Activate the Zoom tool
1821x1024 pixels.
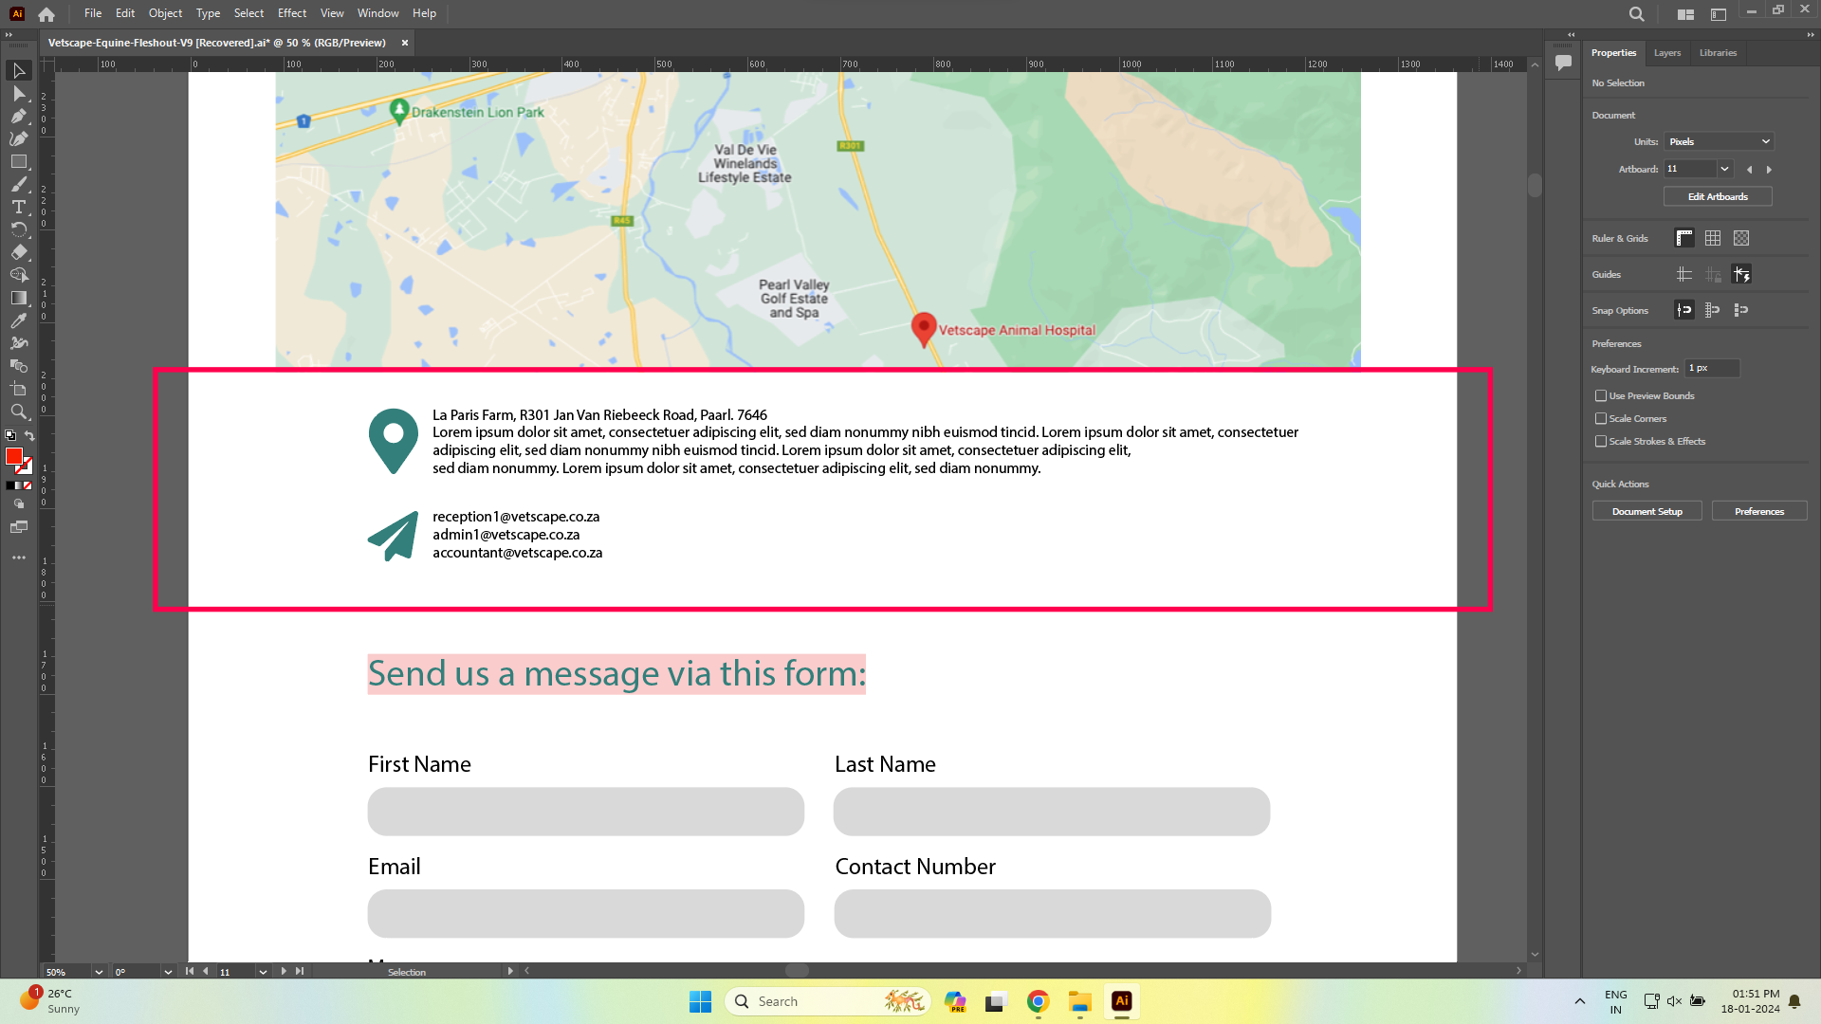coord(18,412)
